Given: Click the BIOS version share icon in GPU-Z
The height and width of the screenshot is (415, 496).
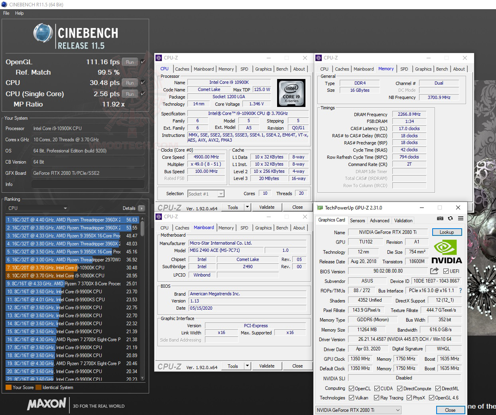Looking at the screenshot, I should click(x=435, y=271).
